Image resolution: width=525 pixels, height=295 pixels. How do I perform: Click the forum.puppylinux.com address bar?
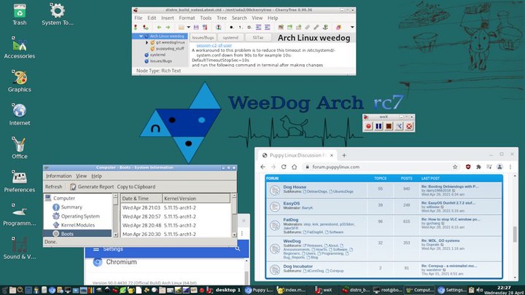381,167
